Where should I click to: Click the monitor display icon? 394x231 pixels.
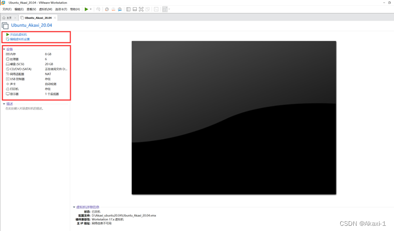8,94
